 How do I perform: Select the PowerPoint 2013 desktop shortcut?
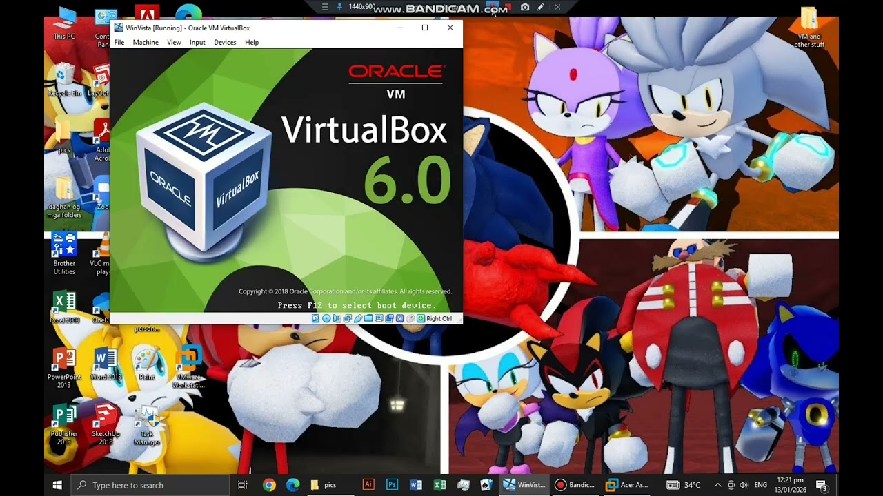pyautogui.click(x=64, y=368)
